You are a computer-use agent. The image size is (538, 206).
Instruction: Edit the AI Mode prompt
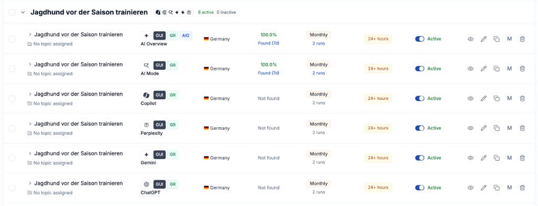tap(483, 69)
